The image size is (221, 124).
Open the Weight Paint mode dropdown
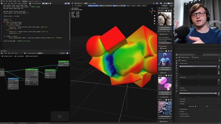point(80,3)
